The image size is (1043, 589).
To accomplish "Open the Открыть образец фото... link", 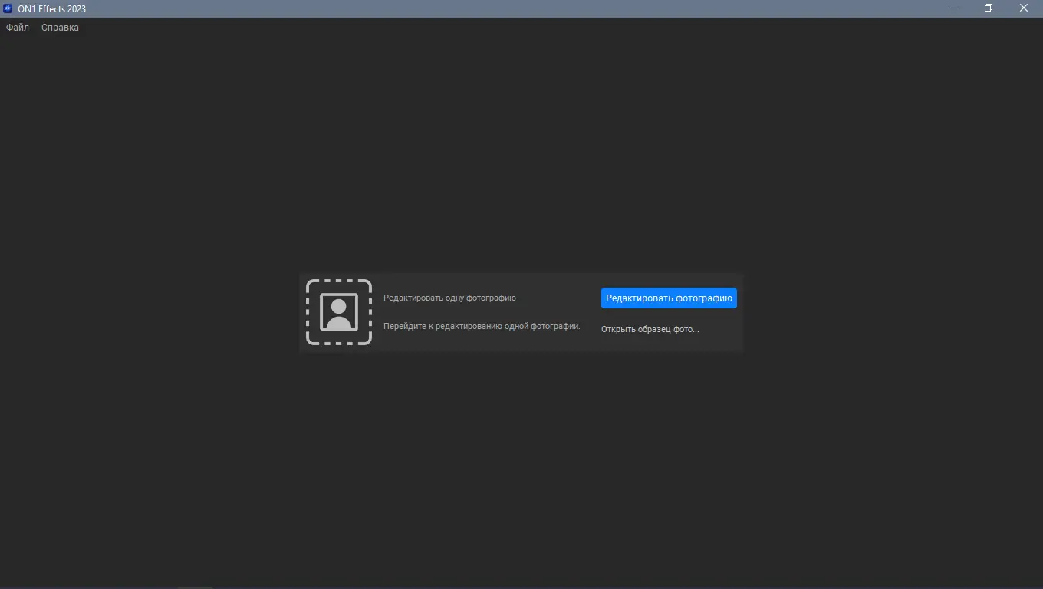I will (x=650, y=329).
